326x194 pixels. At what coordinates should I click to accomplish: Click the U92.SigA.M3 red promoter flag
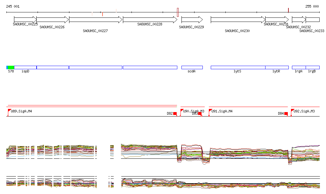[292, 110]
